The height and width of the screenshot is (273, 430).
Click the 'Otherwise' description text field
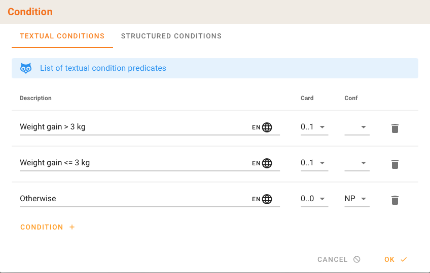tap(132, 199)
